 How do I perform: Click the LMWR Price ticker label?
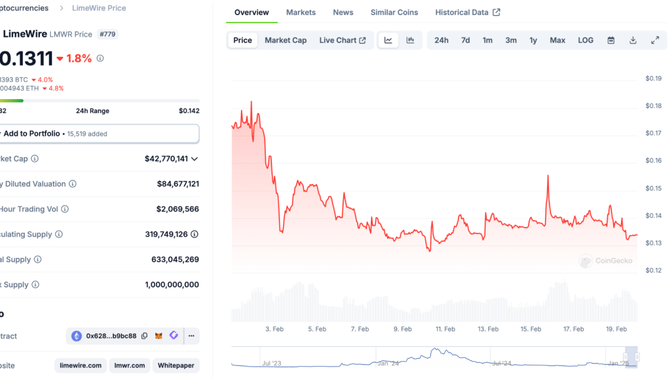pyautogui.click(x=71, y=34)
